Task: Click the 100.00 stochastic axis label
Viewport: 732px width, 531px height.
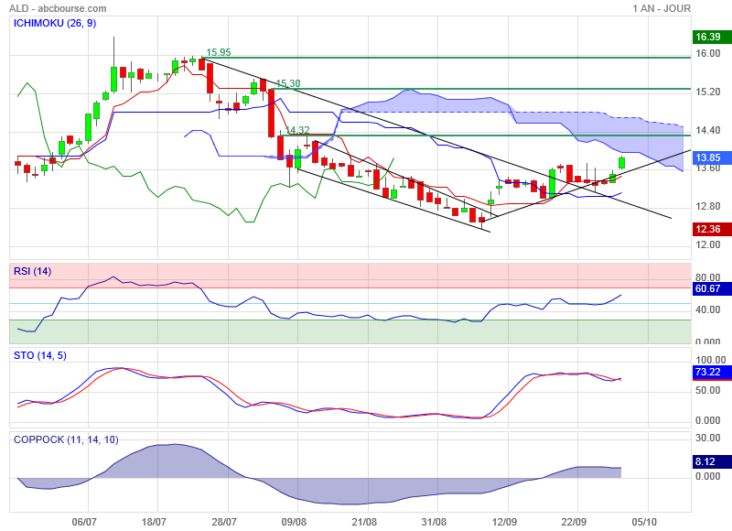Action: tap(711, 360)
